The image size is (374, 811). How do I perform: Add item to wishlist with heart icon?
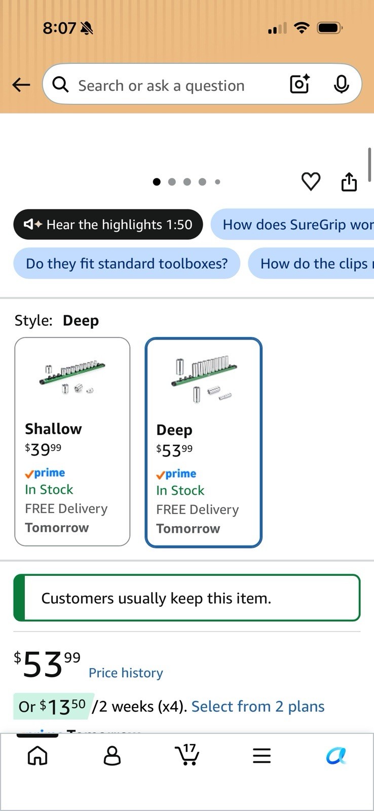[311, 181]
